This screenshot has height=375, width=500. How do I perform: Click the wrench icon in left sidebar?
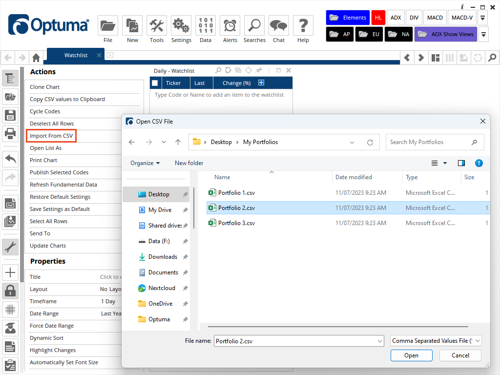pyautogui.click(x=10, y=247)
